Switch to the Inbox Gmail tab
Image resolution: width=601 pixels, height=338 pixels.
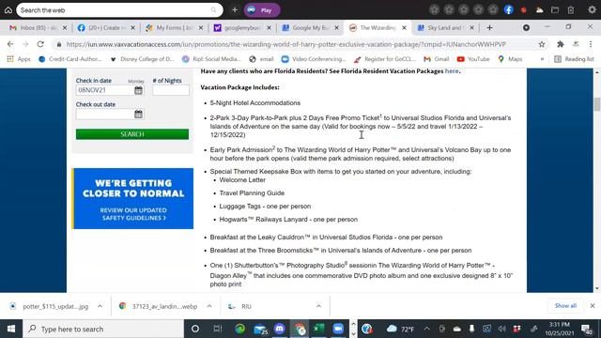click(x=38, y=27)
